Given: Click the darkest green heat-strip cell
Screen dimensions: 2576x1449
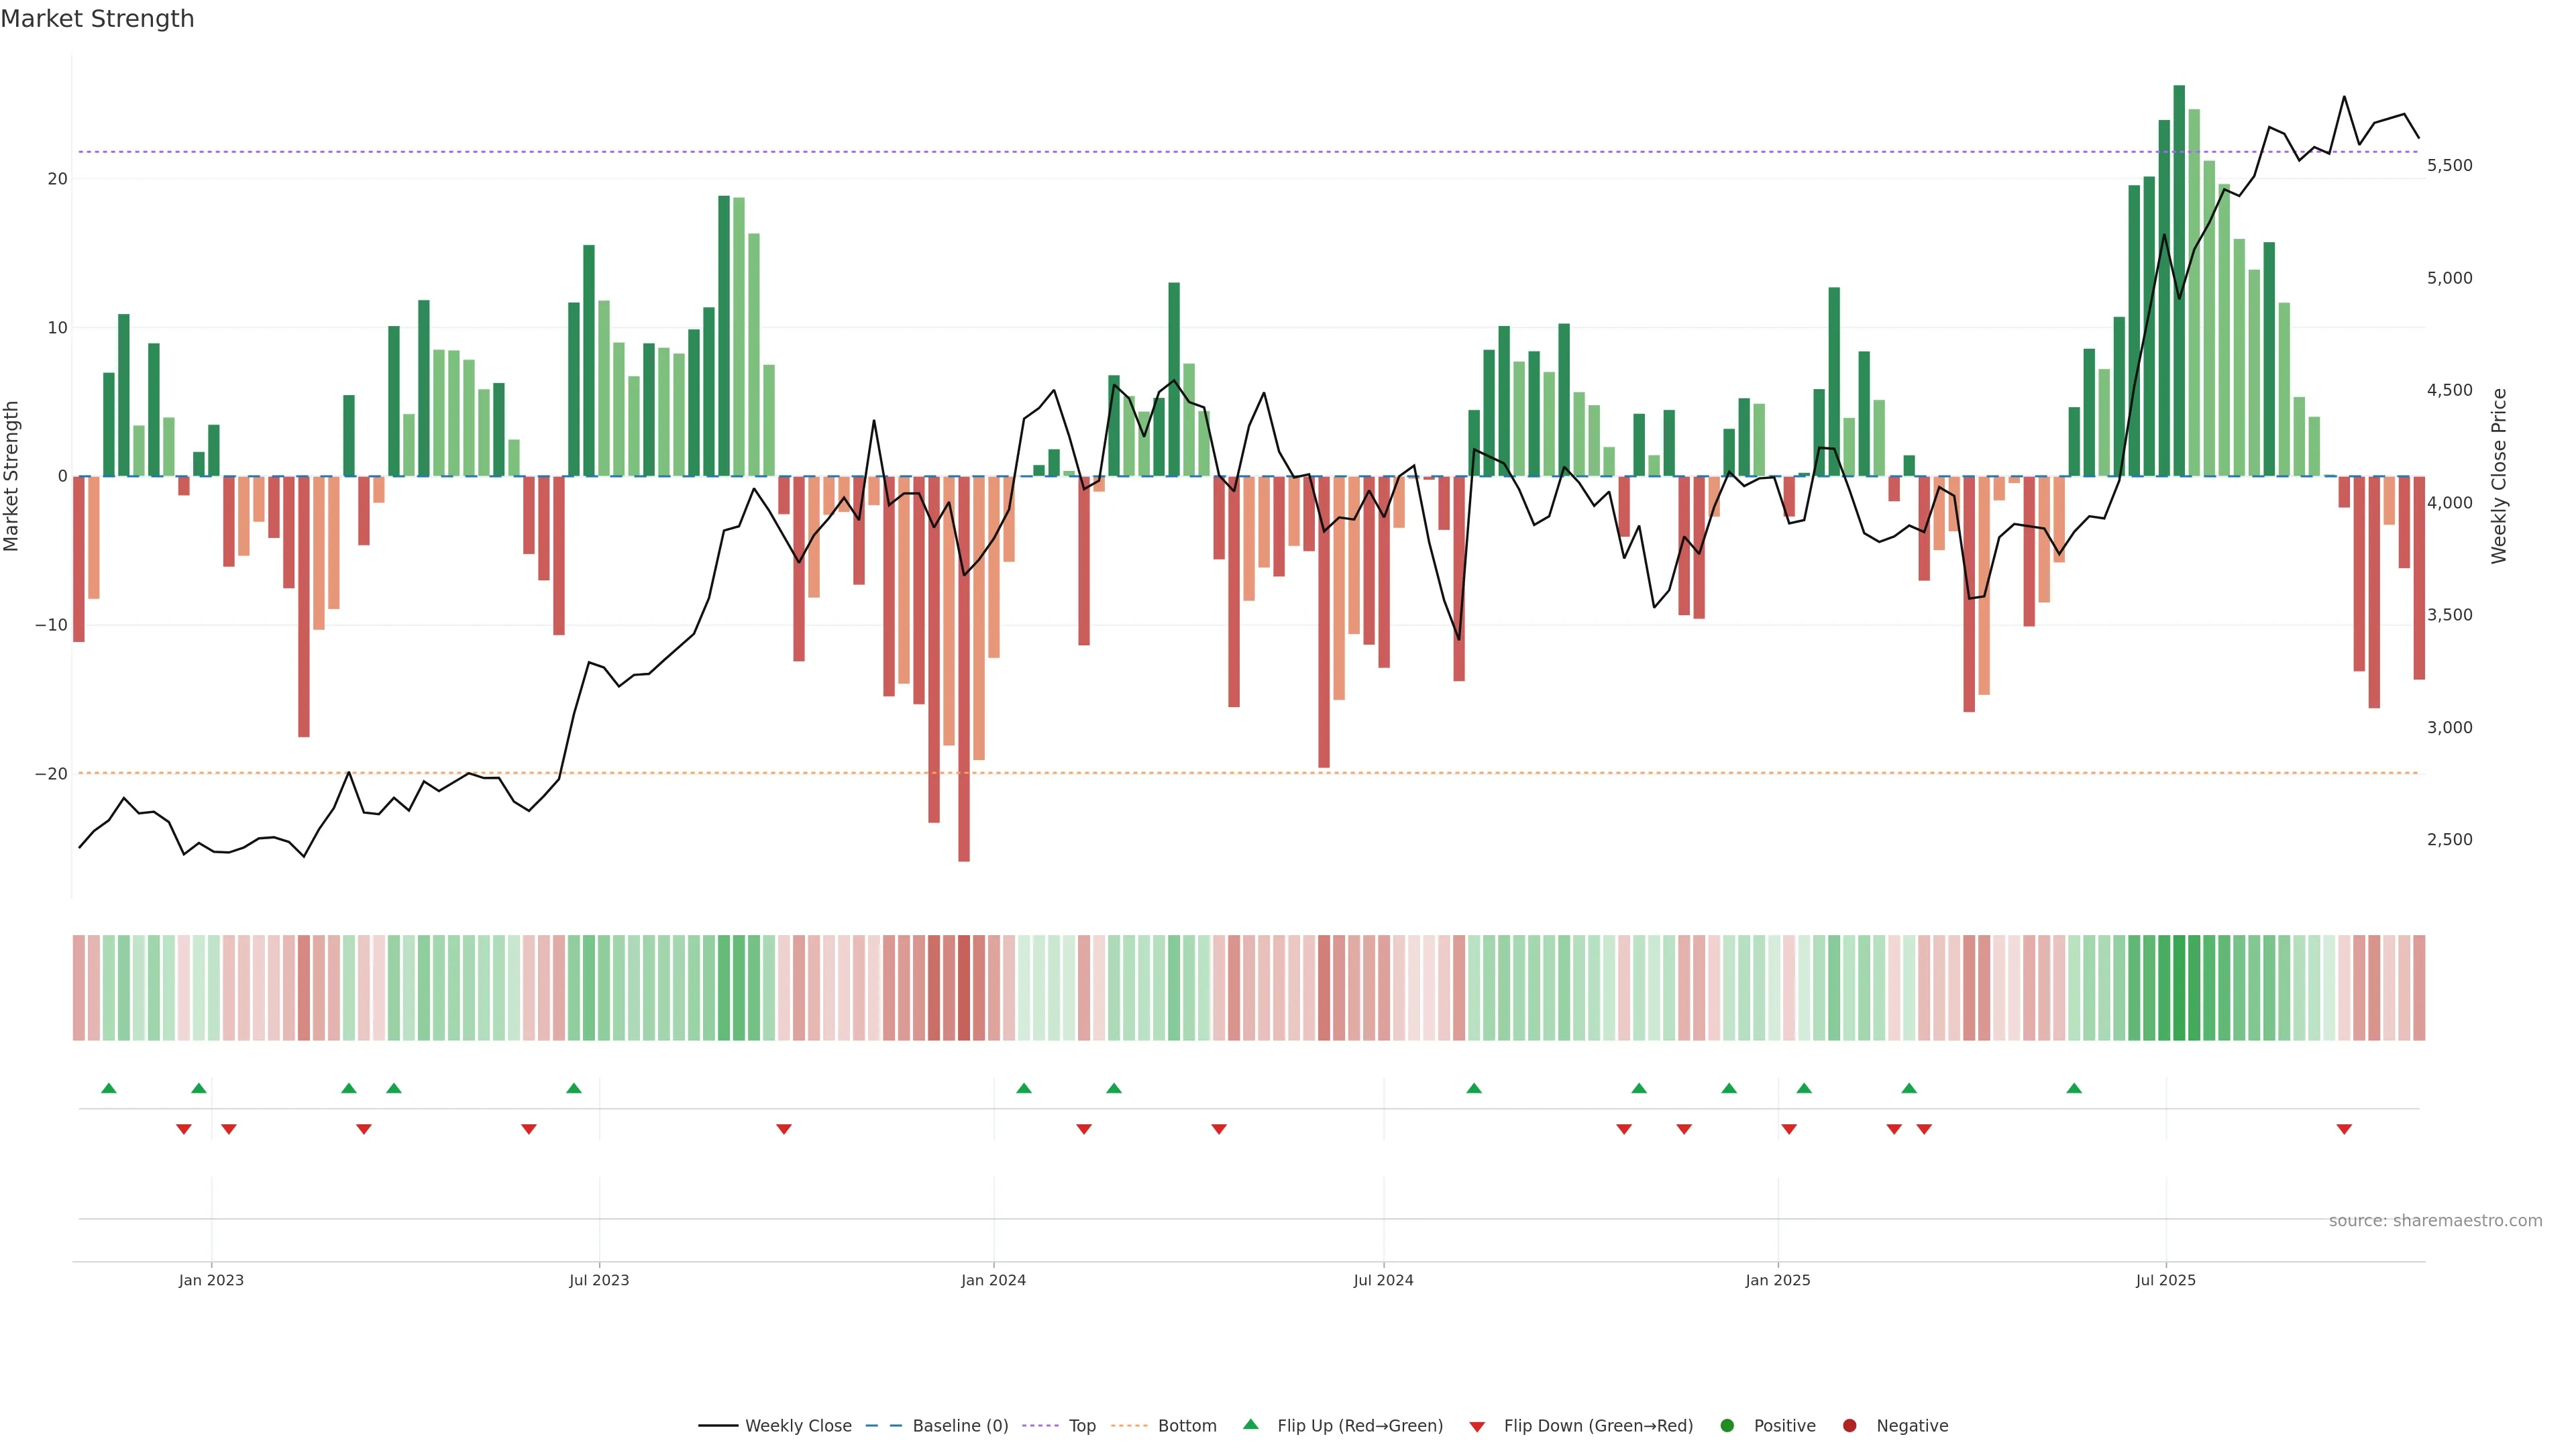Looking at the screenshot, I should 2179,988.
